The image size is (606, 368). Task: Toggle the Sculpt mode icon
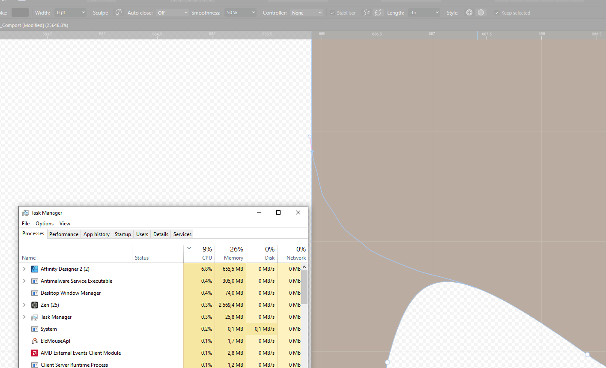point(119,13)
